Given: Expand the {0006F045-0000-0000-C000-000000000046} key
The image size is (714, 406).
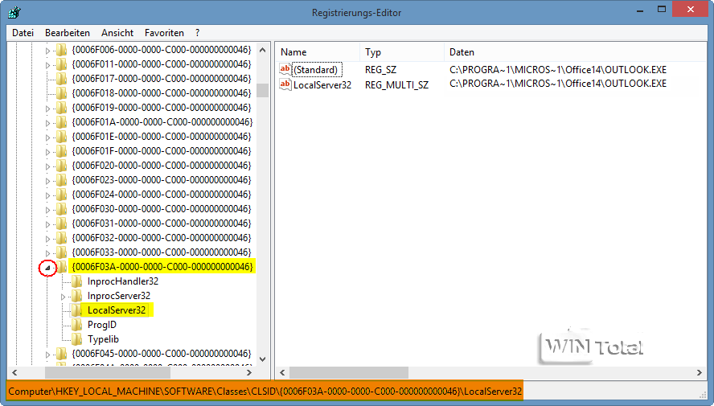Looking at the screenshot, I should point(47,355).
